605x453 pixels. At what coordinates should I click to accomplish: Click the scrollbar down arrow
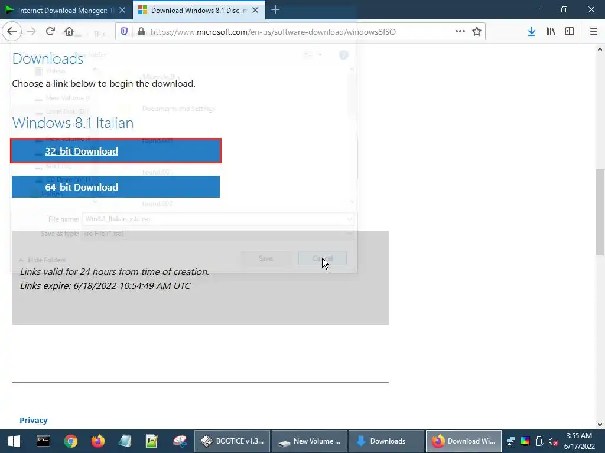[x=600, y=425]
